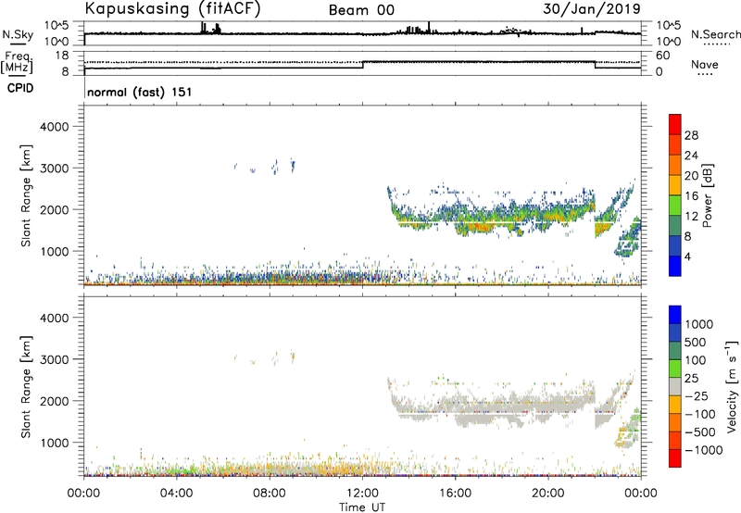This screenshot has height=513, width=741.
Task: Click the "500" velocity colorbar tick value
Action: point(696,343)
